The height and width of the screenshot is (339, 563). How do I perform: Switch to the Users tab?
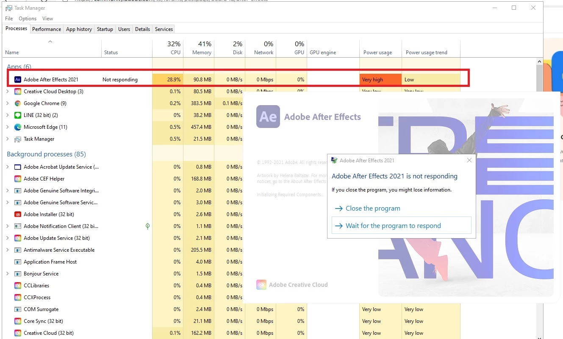[124, 29]
